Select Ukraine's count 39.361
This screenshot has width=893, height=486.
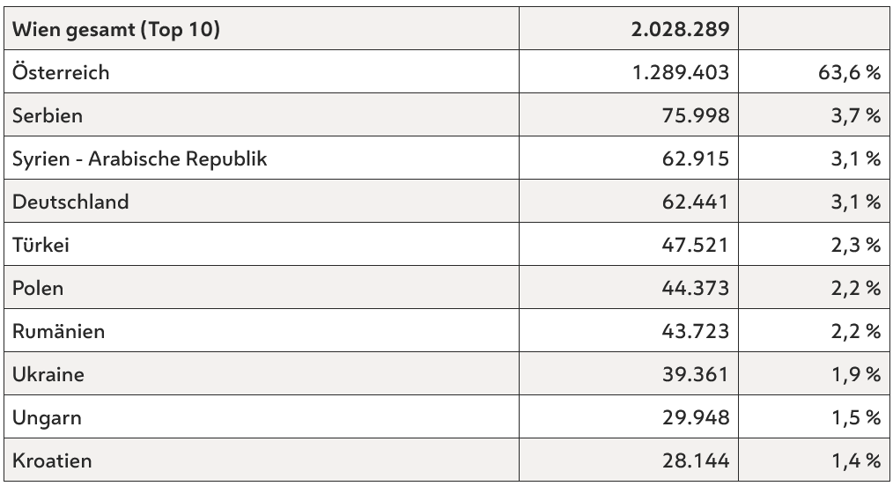point(696,374)
